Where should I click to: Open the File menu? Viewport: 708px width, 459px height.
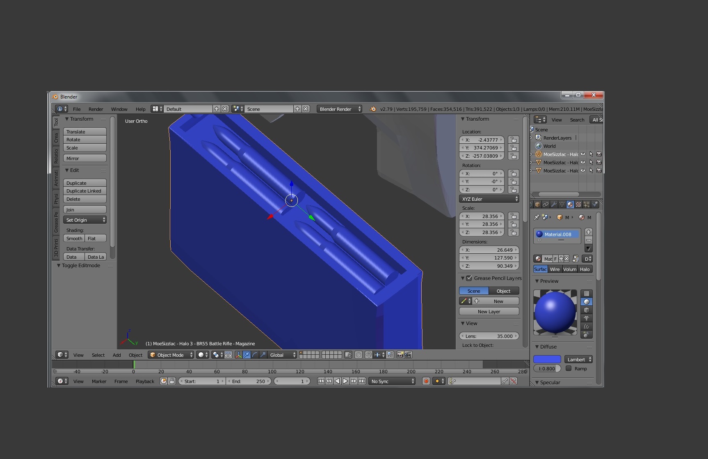point(77,109)
